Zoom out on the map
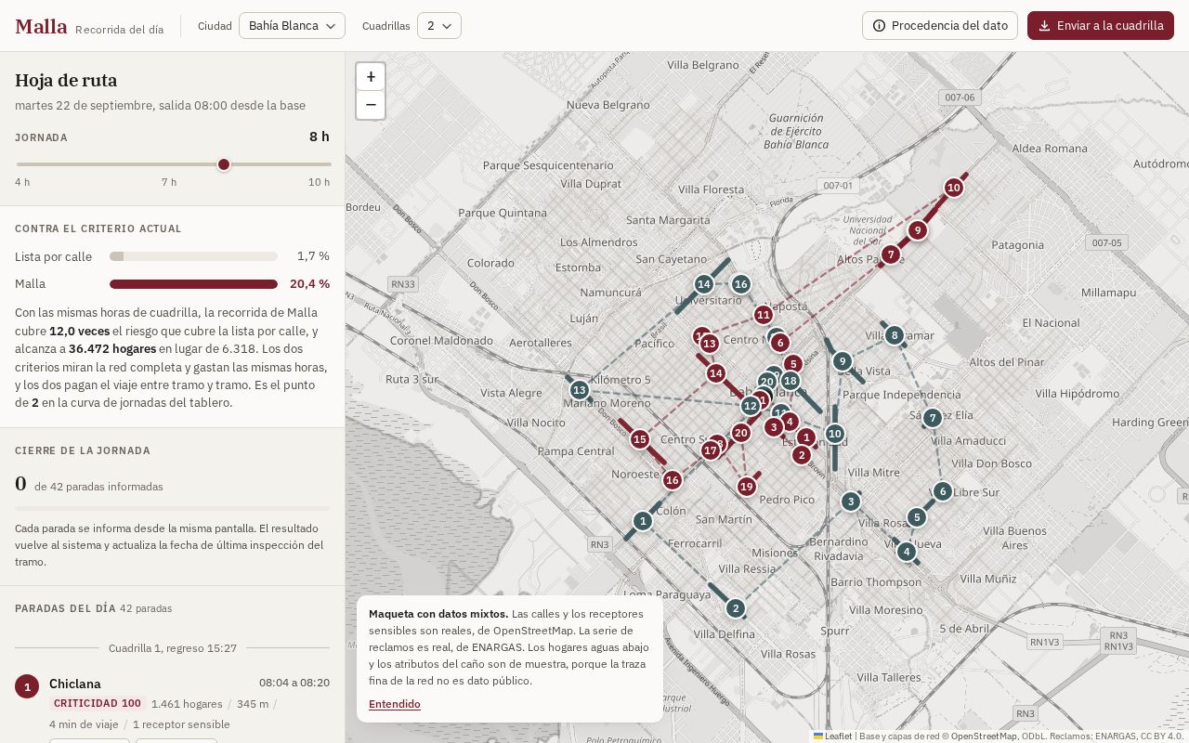The image size is (1189, 743). pos(371,105)
